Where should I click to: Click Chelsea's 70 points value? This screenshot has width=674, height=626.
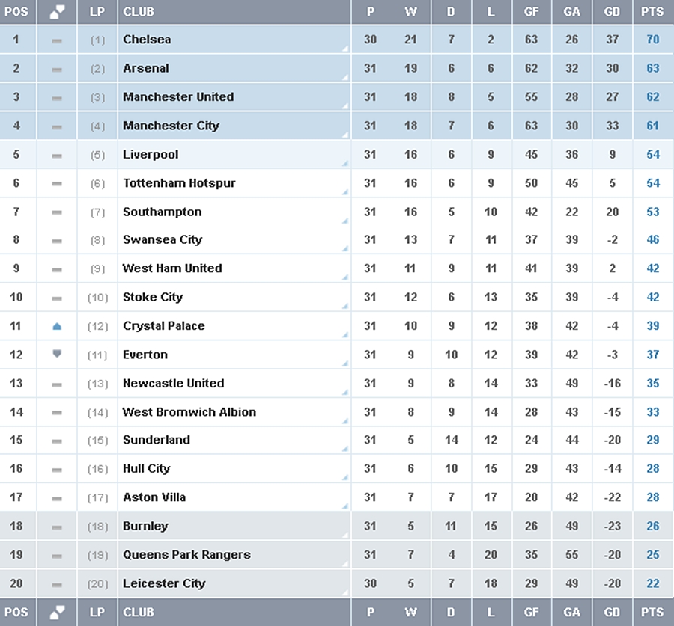(x=653, y=40)
